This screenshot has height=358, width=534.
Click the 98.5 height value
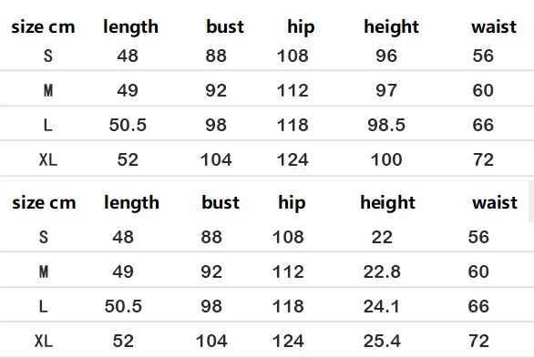[x=386, y=125]
